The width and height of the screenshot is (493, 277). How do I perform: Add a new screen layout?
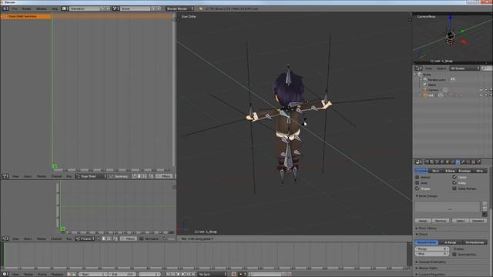tap(103, 8)
